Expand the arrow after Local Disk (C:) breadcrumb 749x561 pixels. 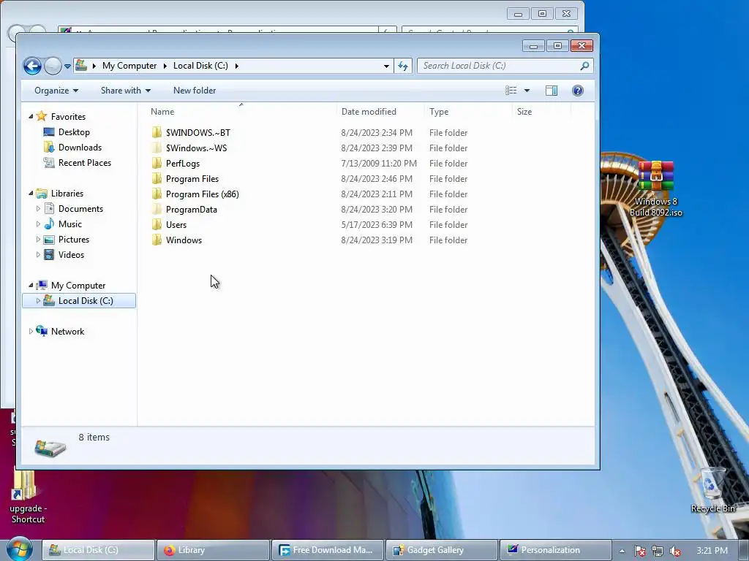(236, 66)
